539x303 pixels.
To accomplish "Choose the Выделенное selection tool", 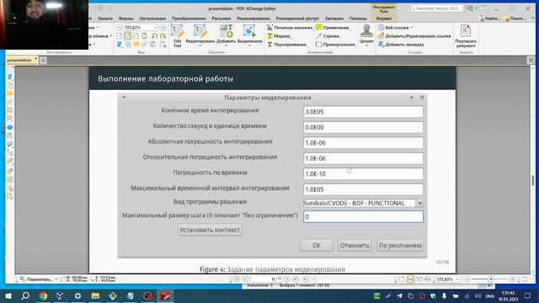I will pyautogui.click(x=249, y=35).
